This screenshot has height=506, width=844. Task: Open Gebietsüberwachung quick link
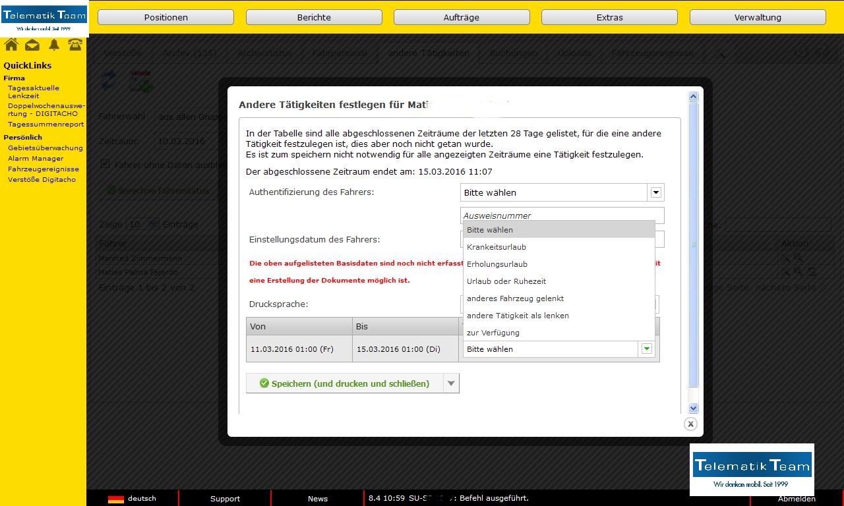[x=45, y=148]
